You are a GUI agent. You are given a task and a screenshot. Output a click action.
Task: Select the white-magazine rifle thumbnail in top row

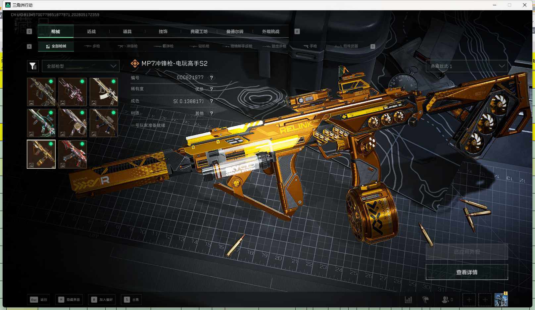[x=104, y=92]
